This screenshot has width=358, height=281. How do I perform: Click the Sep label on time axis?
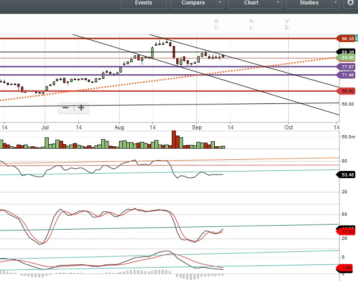tap(196, 127)
